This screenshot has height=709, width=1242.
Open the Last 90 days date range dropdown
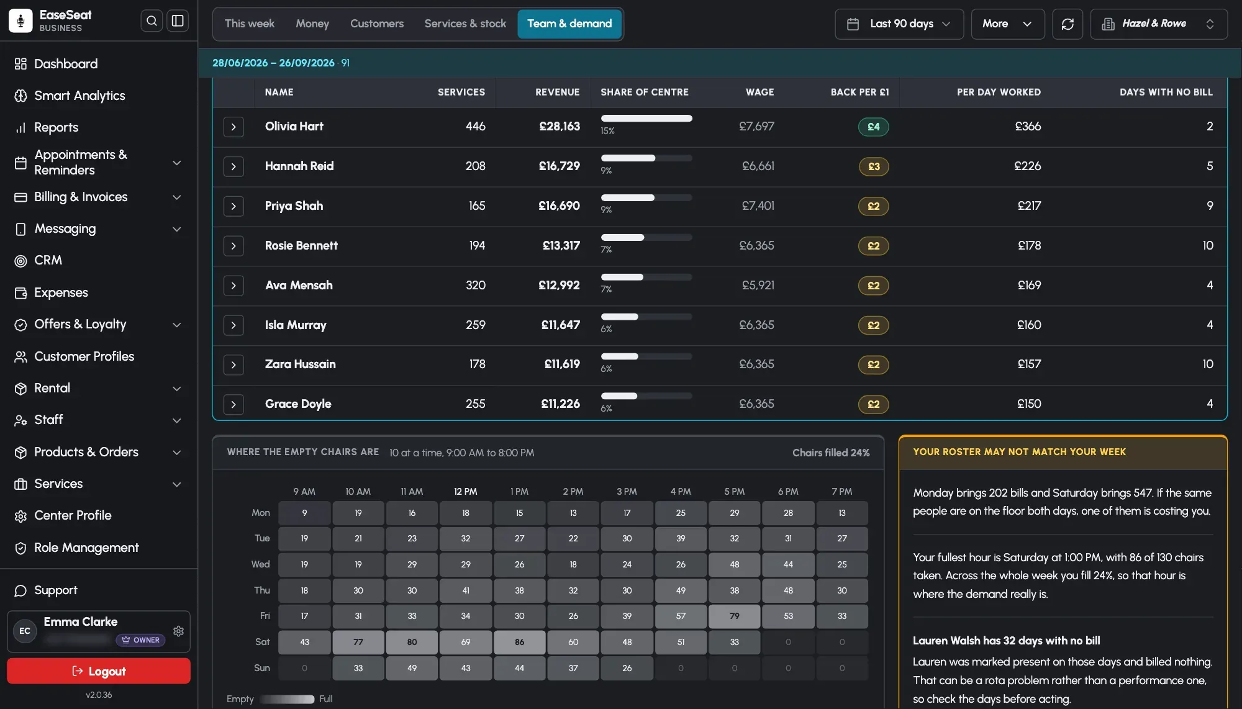899,24
